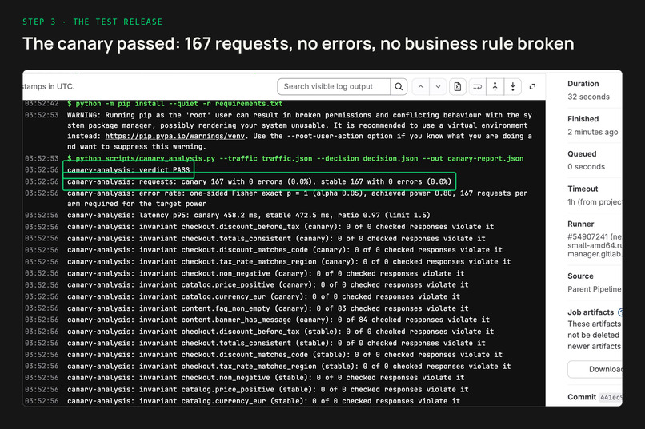
Task: Click checkout.discount_before_tax (stable) log line
Action: coord(281,332)
